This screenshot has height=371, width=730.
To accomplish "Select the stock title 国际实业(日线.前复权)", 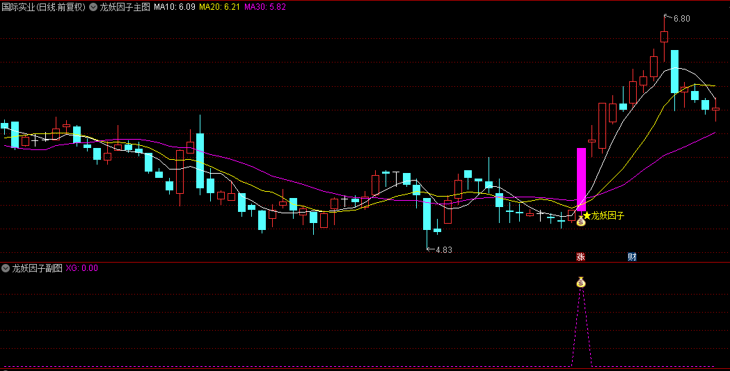I will tap(44, 7).
